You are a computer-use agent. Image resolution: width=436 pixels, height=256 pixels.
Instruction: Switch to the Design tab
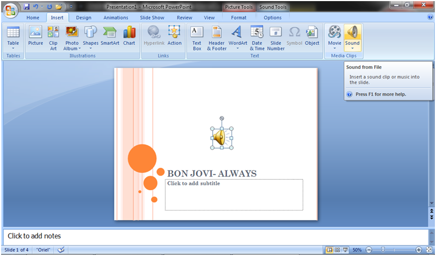pos(84,18)
